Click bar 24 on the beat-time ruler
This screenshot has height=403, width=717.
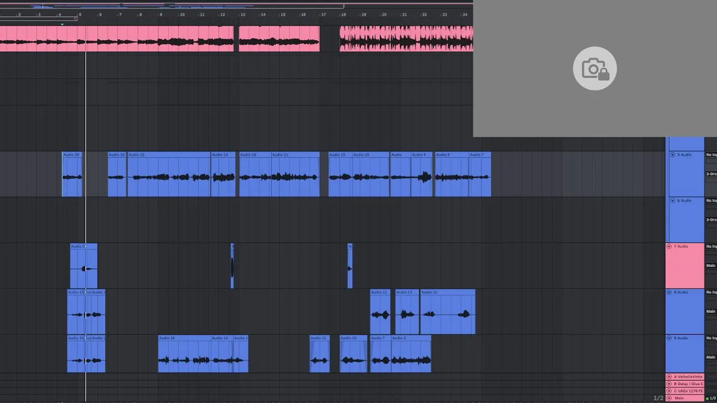point(465,15)
